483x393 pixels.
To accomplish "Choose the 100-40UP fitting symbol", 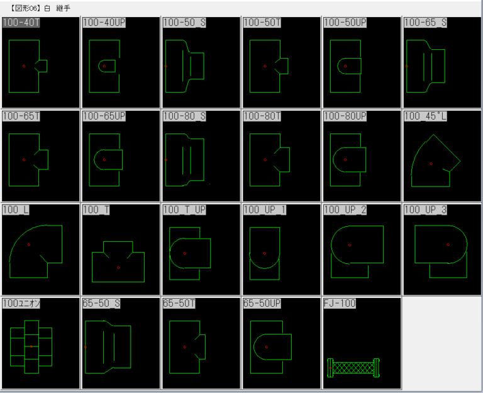I will [121, 62].
